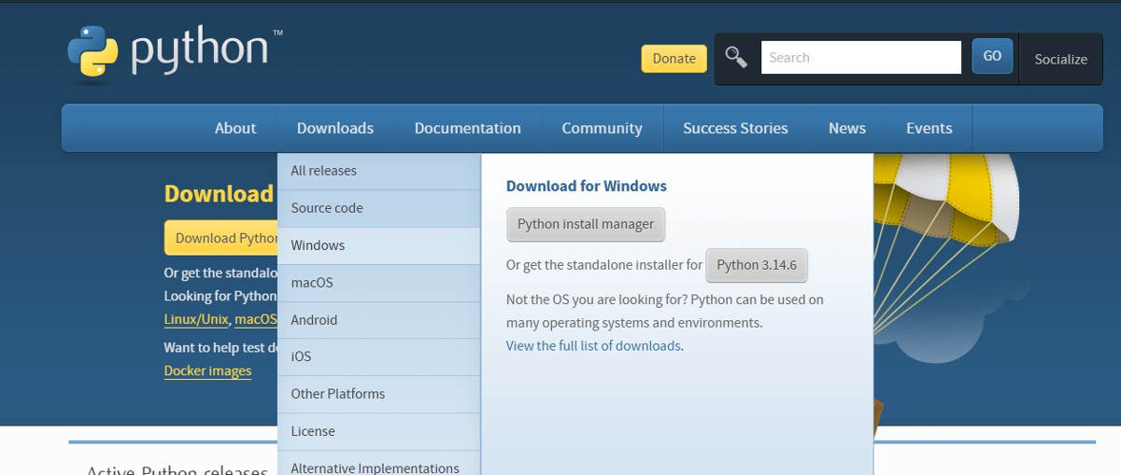1121x475 pixels.
Task: Select Source code in Downloads submenu
Action: pyautogui.click(x=379, y=208)
